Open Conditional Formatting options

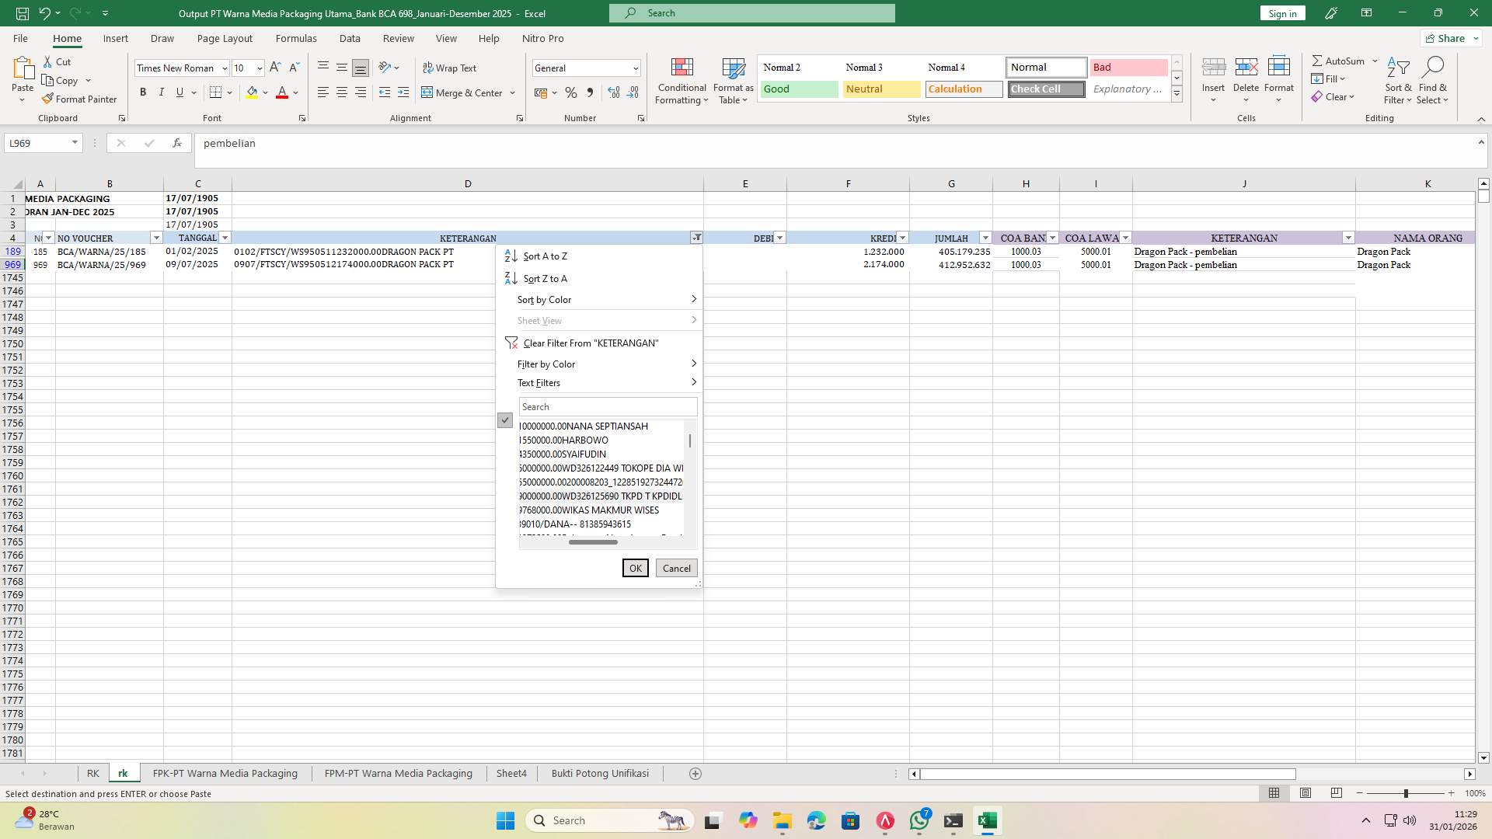pos(682,80)
